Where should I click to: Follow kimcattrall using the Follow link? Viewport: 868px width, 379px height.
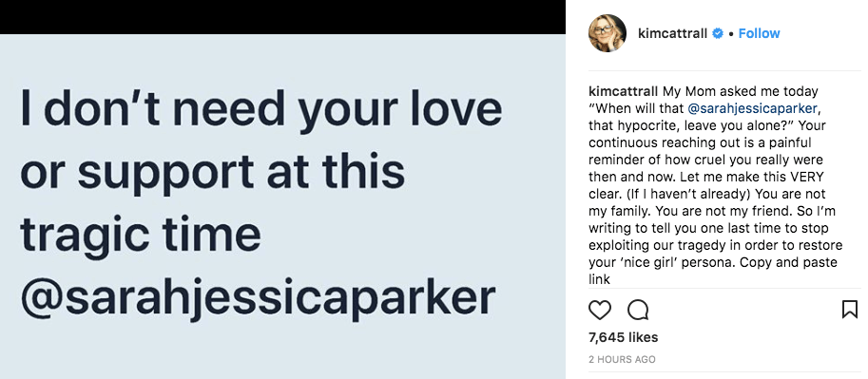tap(759, 33)
